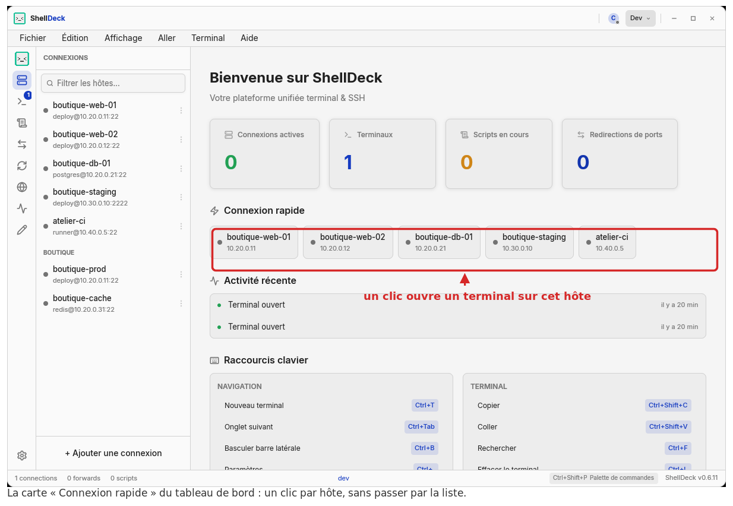
Task: Open port forwarding arrows icon in sidebar
Action: click(x=22, y=144)
